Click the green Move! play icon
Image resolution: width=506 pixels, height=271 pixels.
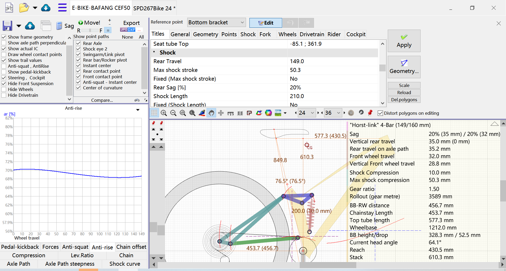(81, 23)
